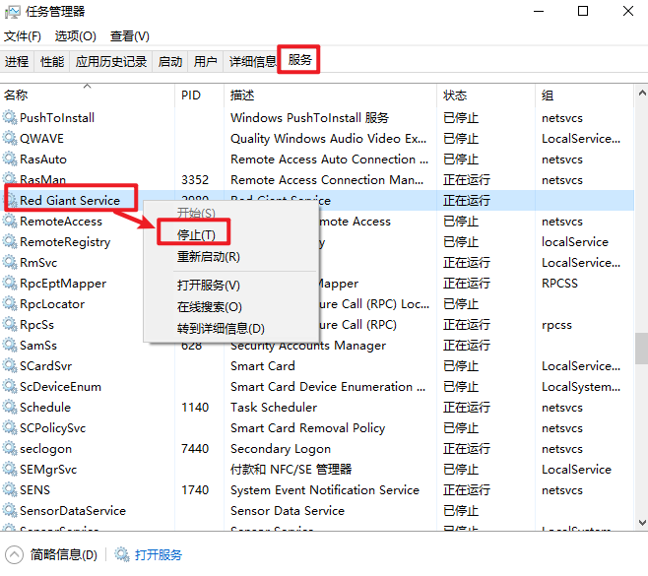Sort services by the 状态 column header
This screenshot has height=576, width=648.
[x=455, y=96]
